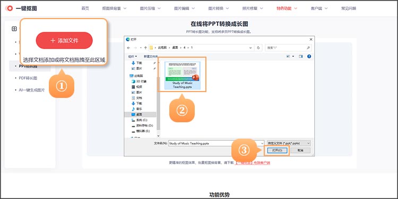This screenshot has width=398, height=199.
Task: Select the Study of Music Teaching.pptx file
Action: point(182,76)
